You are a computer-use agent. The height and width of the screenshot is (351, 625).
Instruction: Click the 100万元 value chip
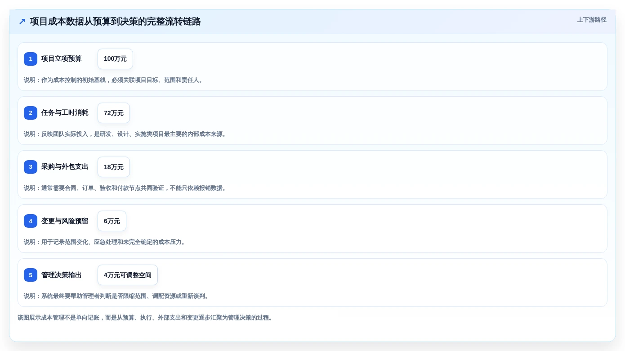click(115, 59)
